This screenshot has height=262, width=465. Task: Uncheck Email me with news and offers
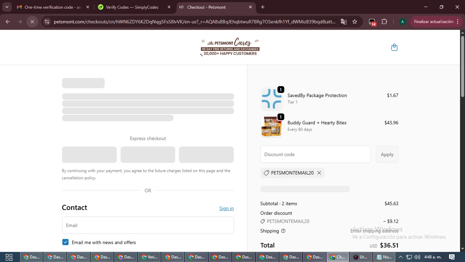(x=65, y=242)
